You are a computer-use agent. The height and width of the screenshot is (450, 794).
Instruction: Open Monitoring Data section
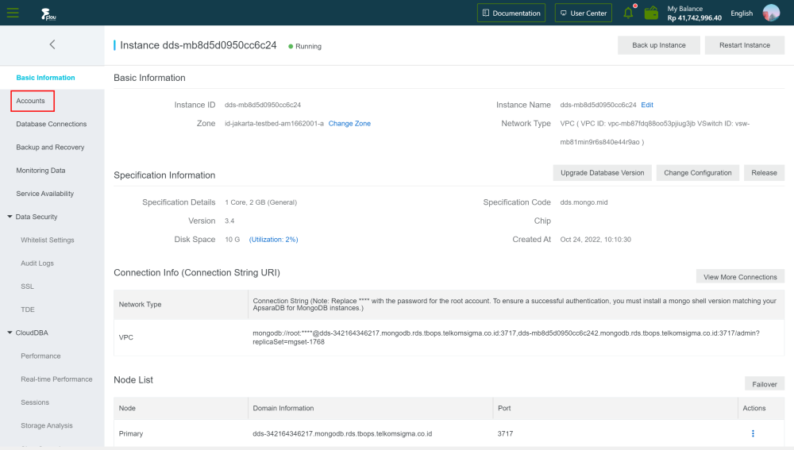click(x=40, y=171)
